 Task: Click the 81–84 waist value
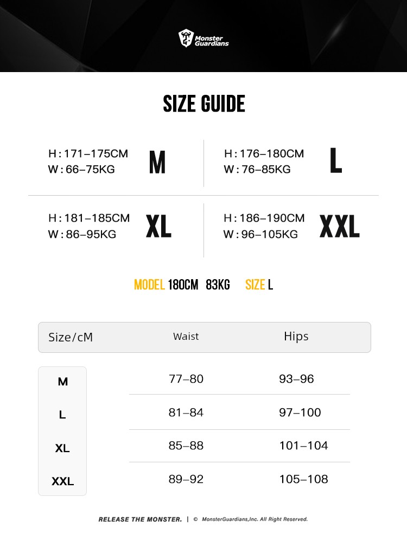coord(186,412)
